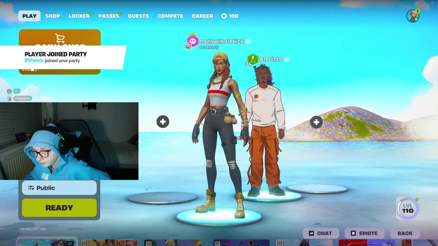Invite a player to the right empty slot
The width and height of the screenshot is (438, 246).
pyautogui.click(x=316, y=122)
